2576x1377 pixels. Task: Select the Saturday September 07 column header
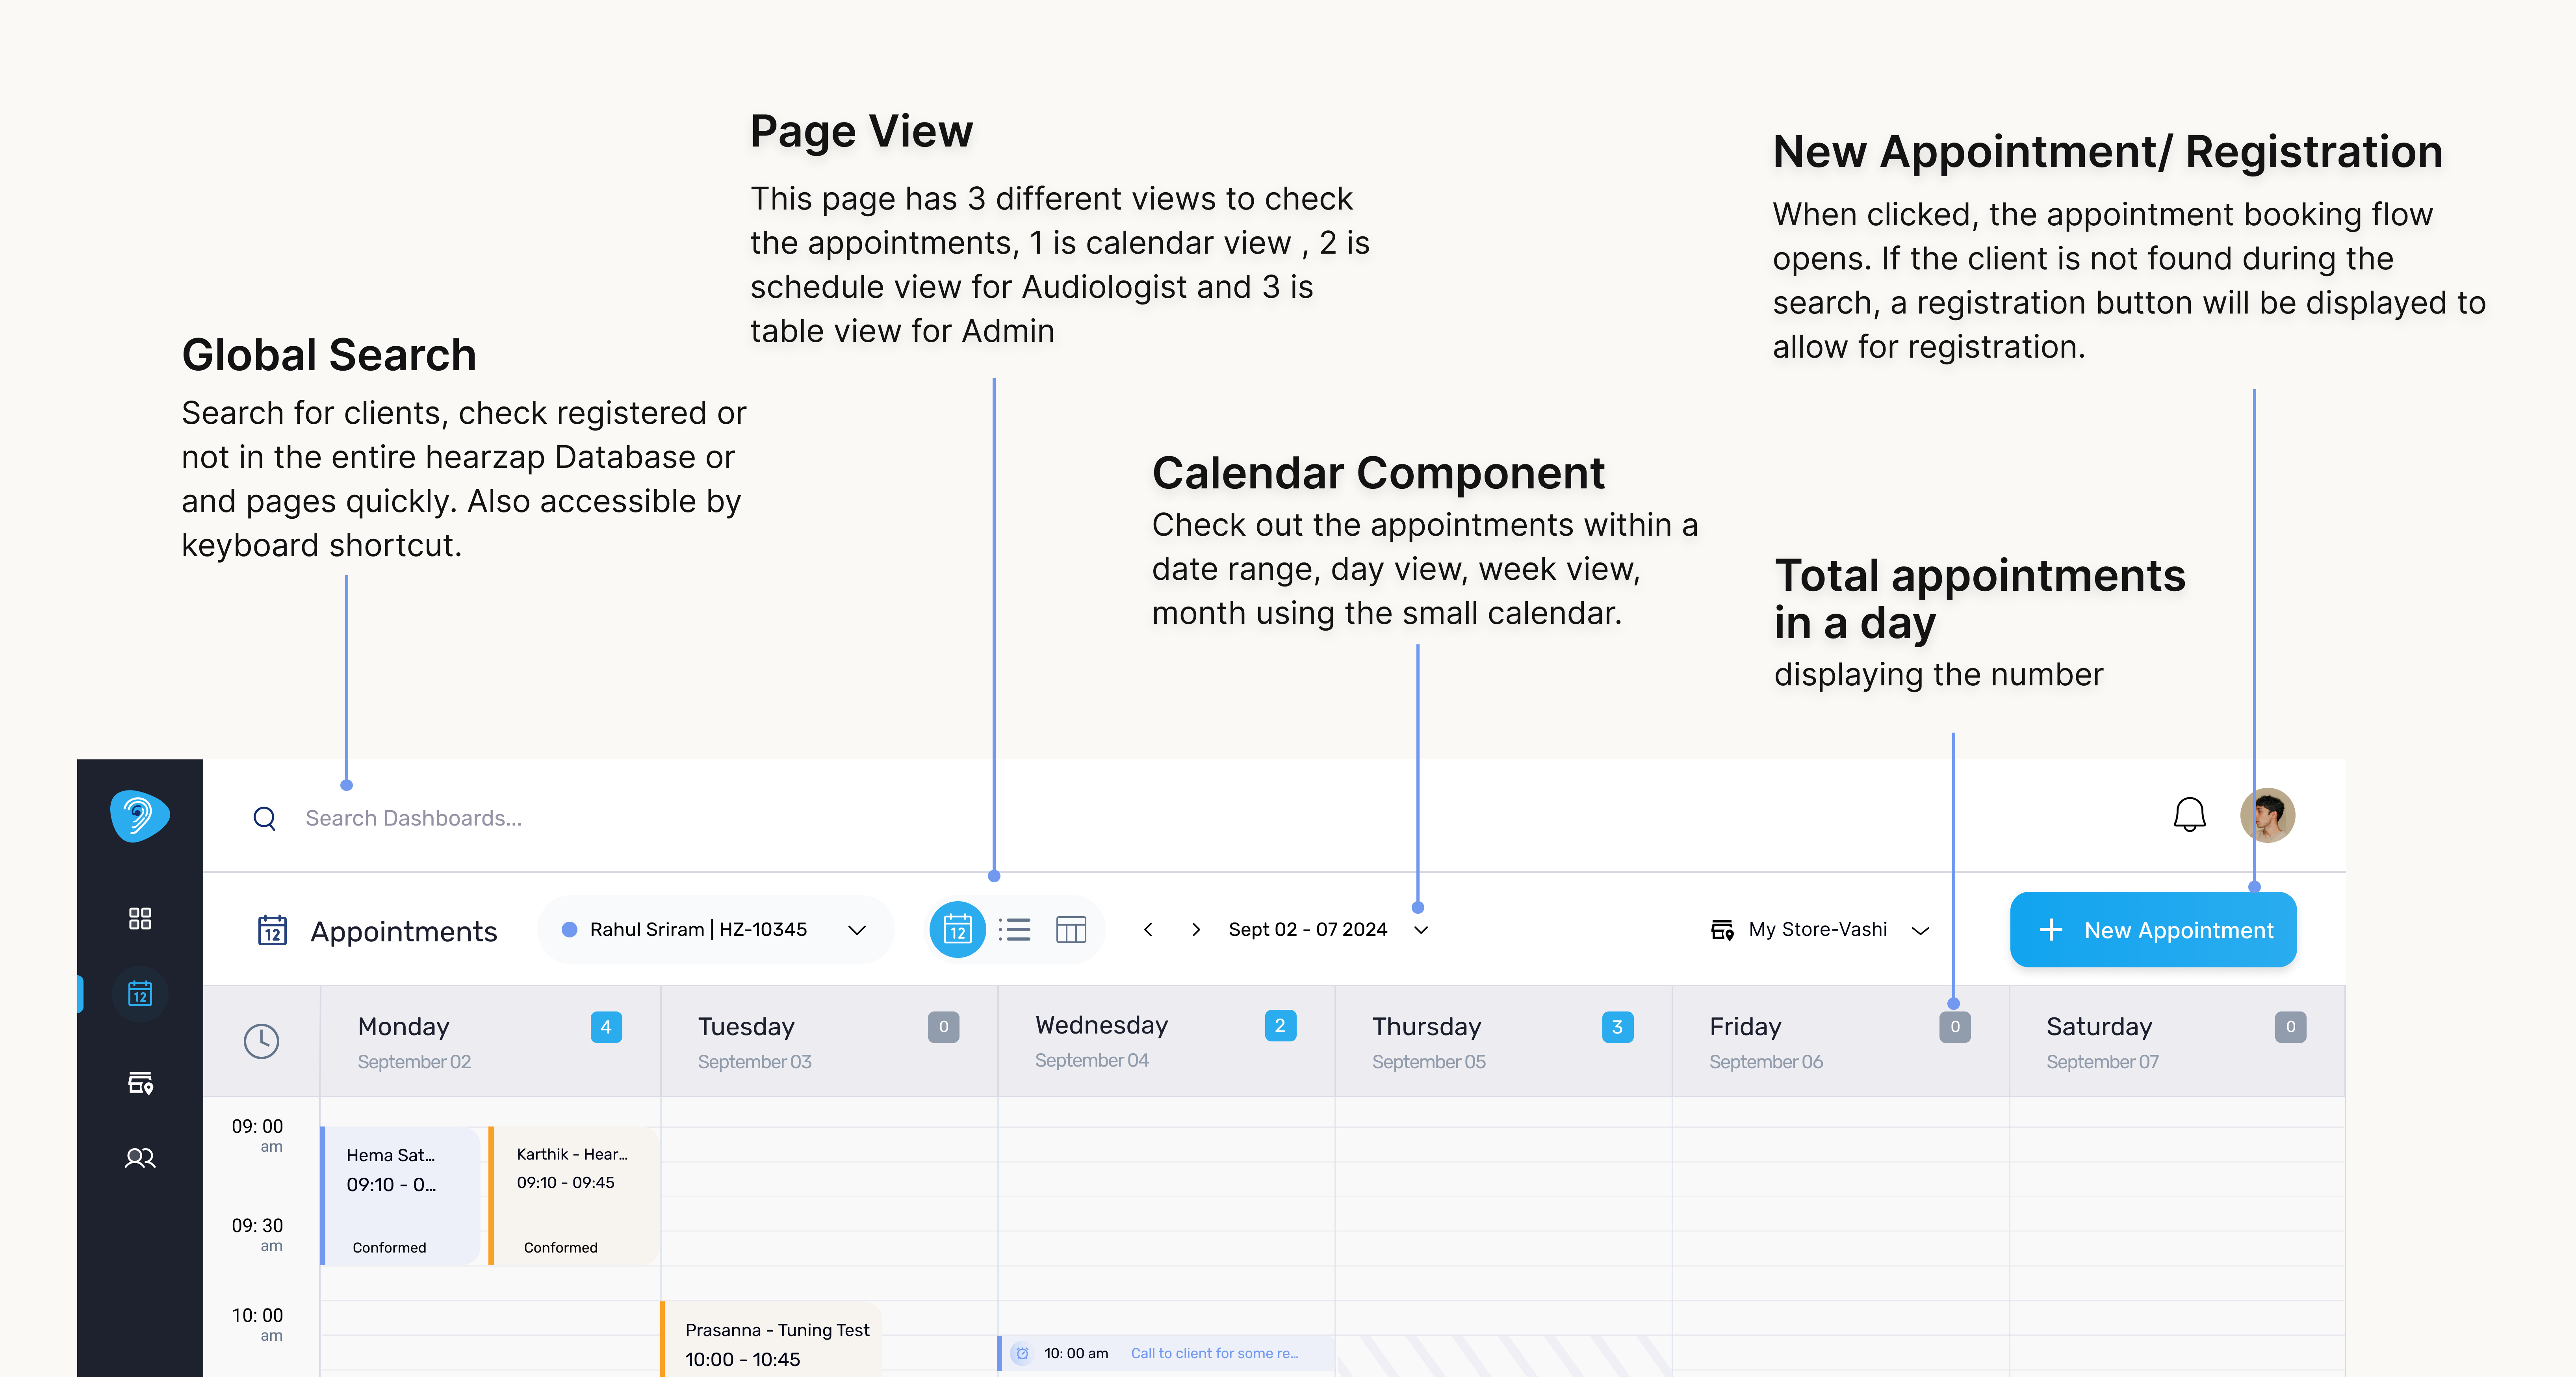(x=2177, y=1042)
